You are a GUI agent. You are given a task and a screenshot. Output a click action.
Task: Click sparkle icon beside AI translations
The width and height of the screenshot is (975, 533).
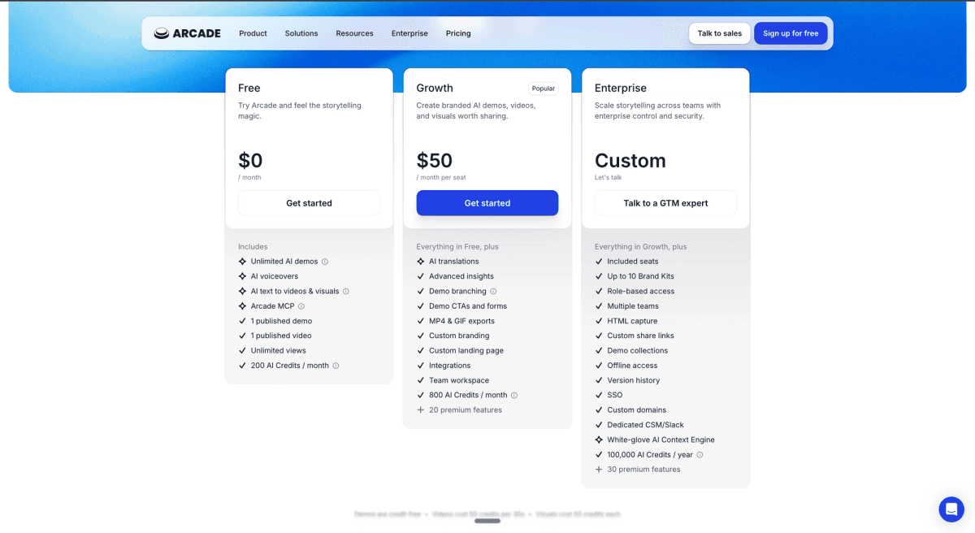420,262
